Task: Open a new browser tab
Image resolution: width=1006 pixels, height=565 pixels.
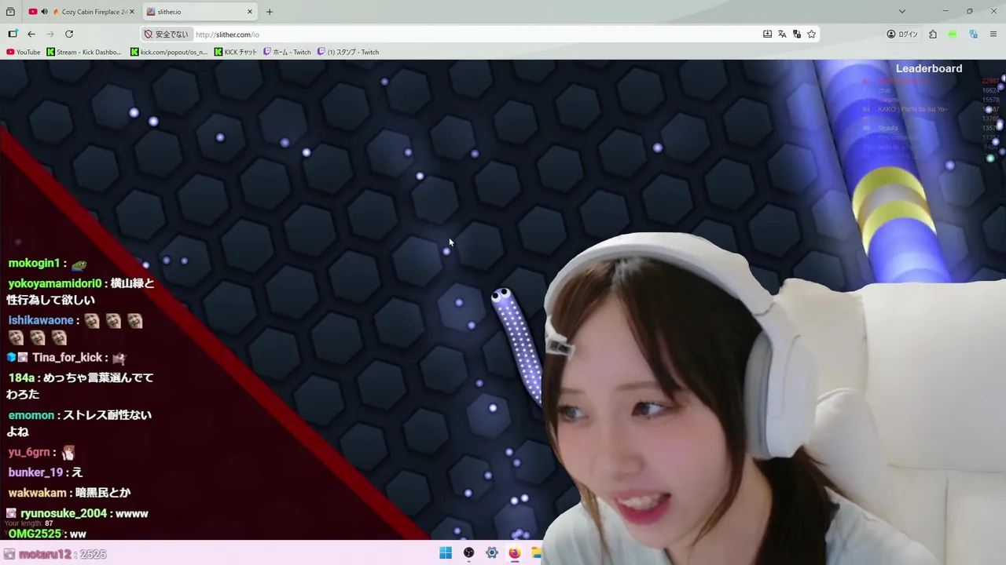Action: point(270,12)
